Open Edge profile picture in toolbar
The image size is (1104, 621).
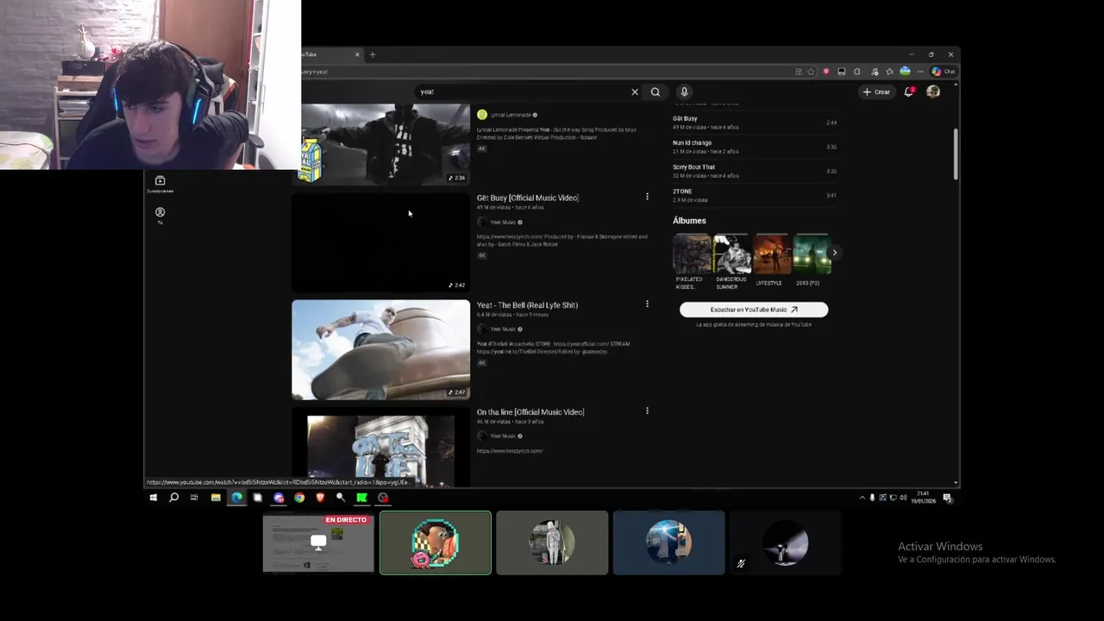(905, 72)
